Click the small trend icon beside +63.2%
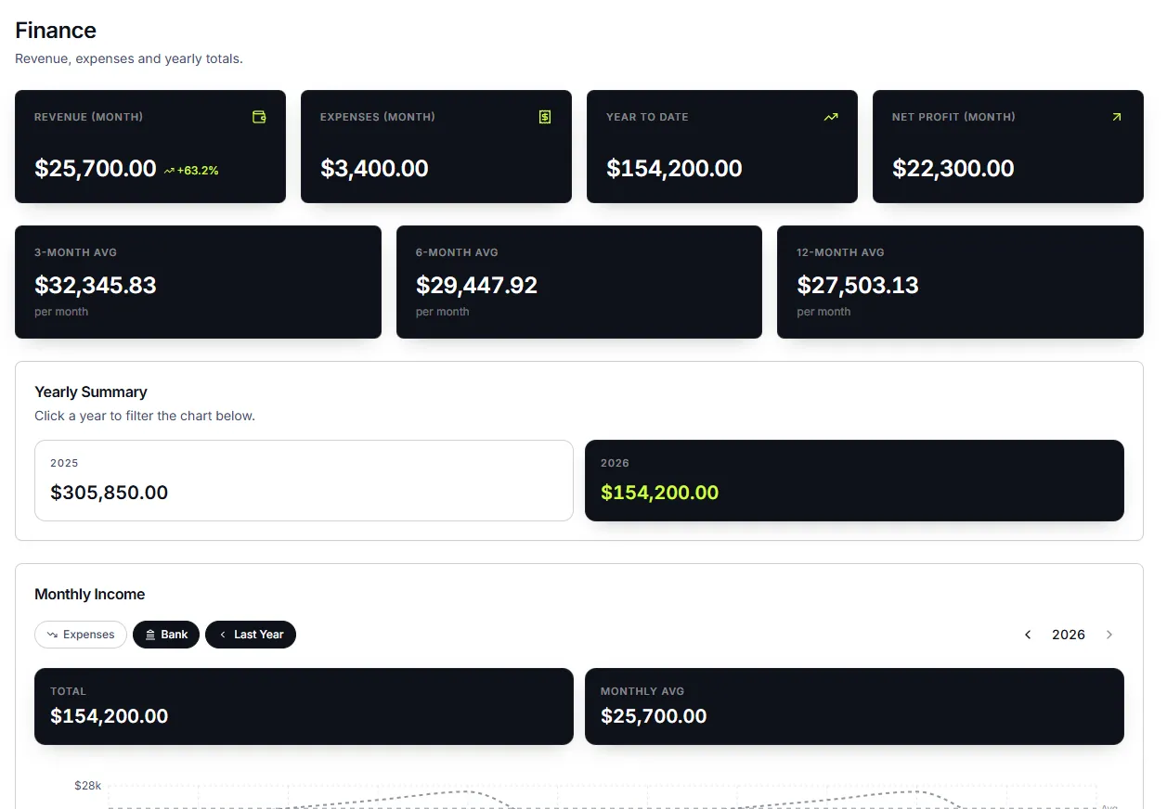 pos(169,171)
